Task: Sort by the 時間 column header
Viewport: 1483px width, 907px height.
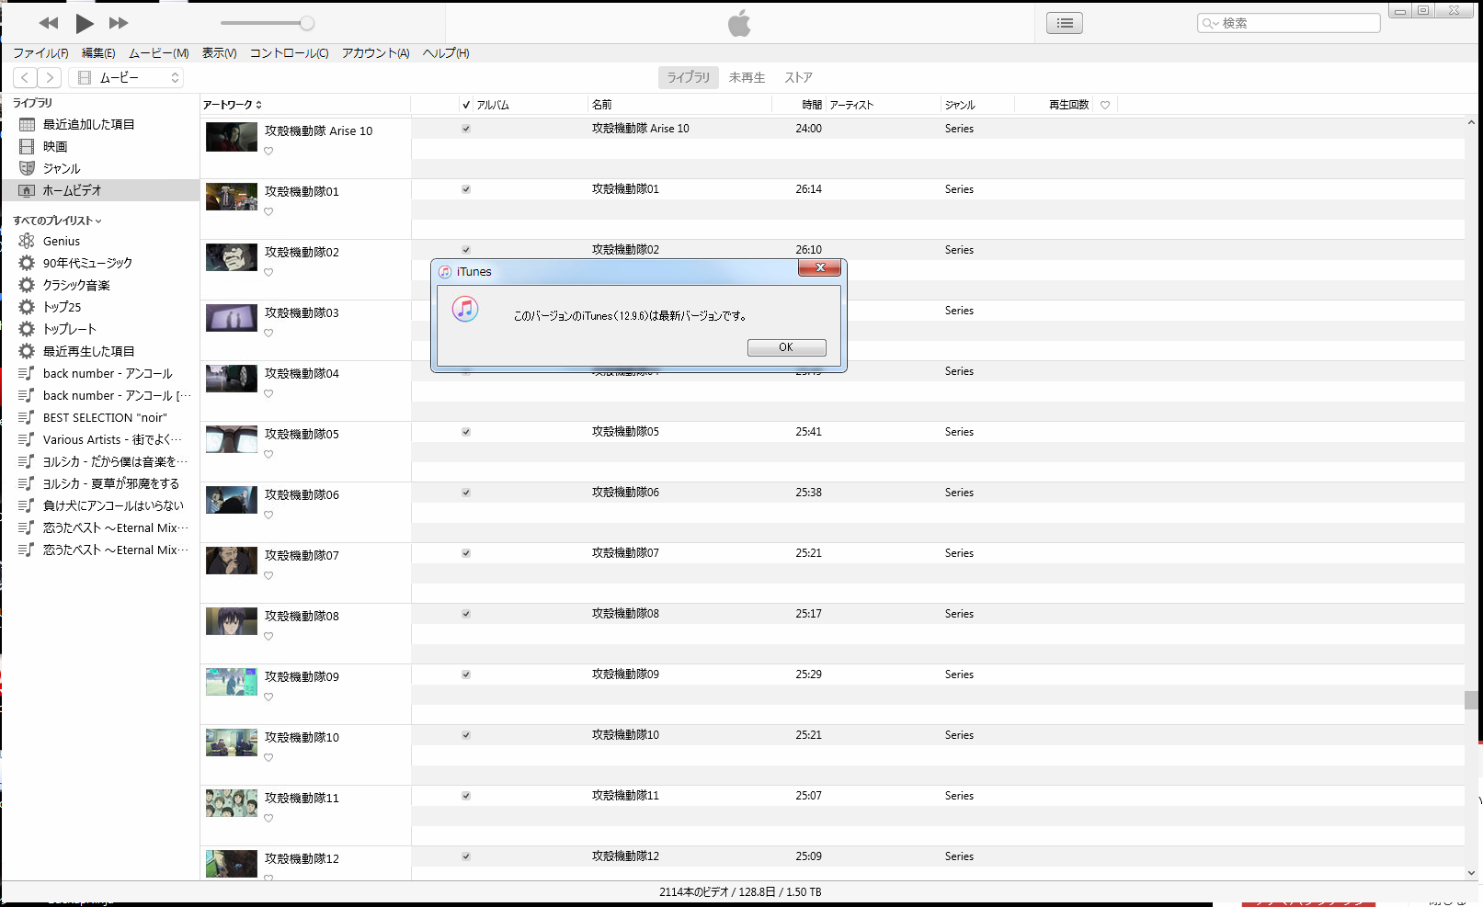Action: pyautogui.click(x=812, y=105)
